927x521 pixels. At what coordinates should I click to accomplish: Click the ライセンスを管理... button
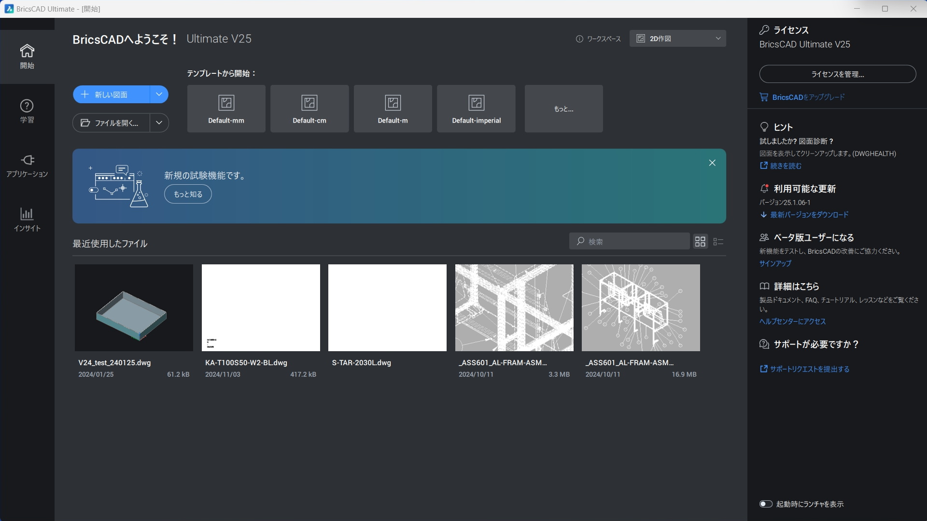838,74
